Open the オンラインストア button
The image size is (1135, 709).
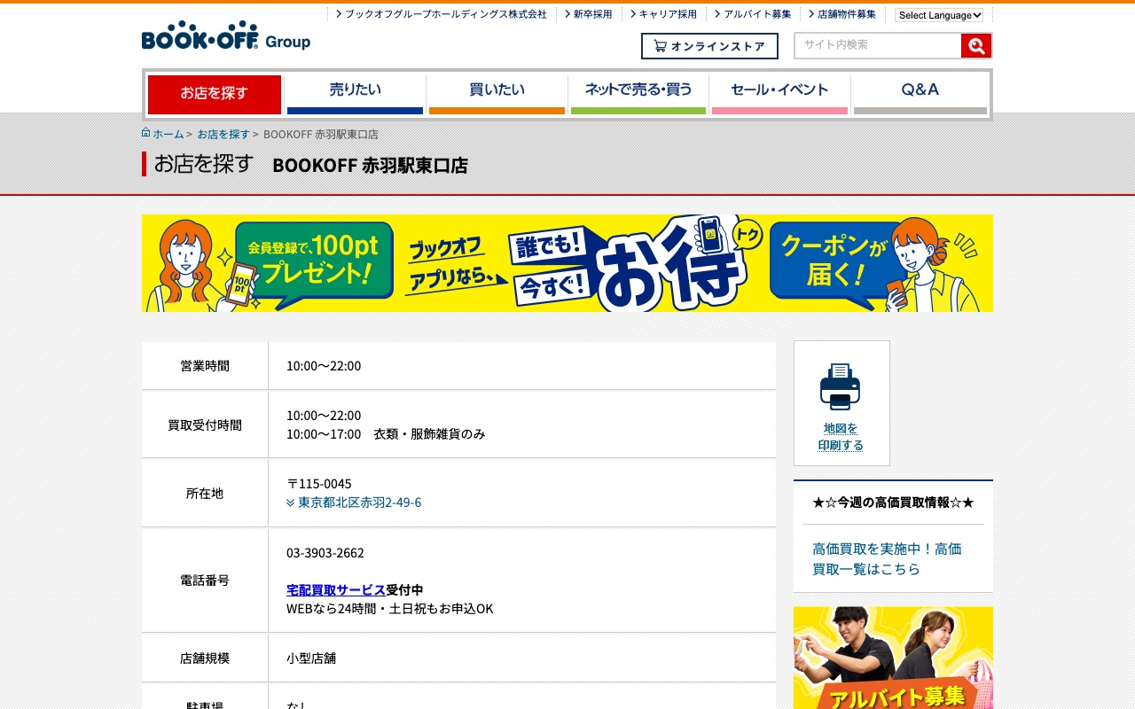pyautogui.click(x=709, y=46)
